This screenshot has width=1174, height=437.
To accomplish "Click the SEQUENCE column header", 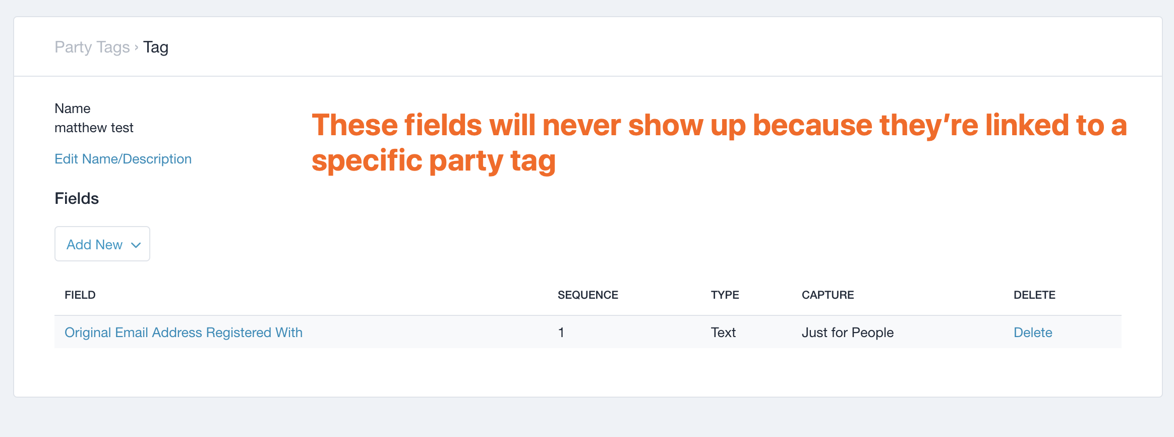I will pyautogui.click(x=588, y=295).
